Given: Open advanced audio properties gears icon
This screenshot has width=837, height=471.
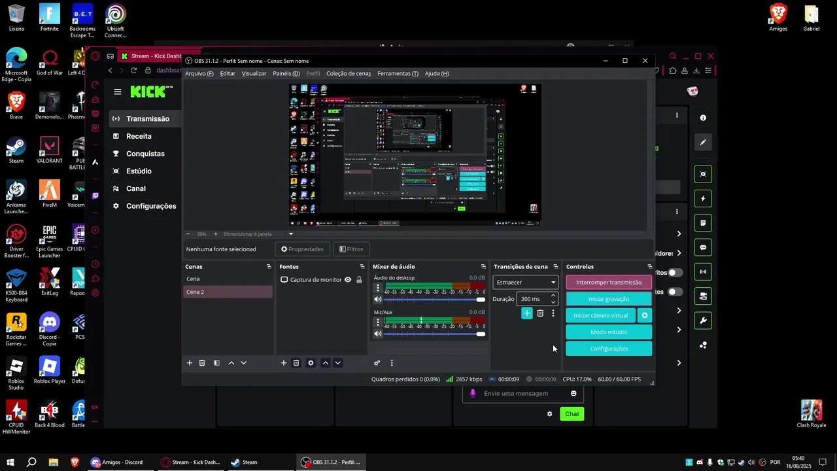Looking at the screenshot, I should pyautogui.click(x=377, y=363).
